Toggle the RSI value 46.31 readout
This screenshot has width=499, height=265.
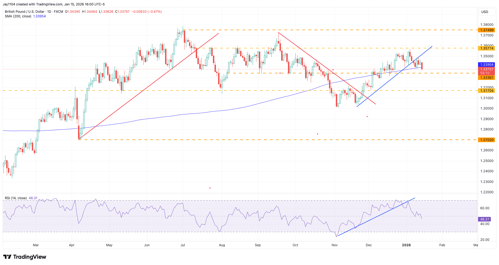pyautogui.click(x=33, y=198)
